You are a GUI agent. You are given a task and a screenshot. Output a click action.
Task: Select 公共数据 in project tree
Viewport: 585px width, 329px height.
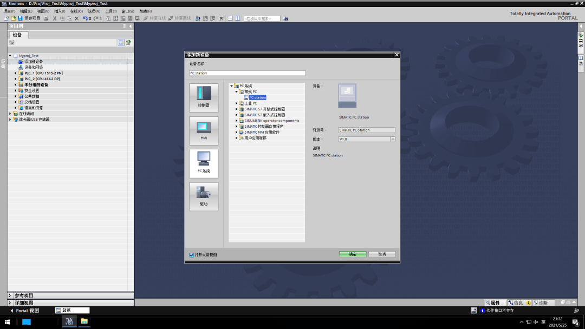[31, 96]
